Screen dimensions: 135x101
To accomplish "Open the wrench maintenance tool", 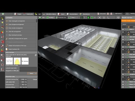I will [2, 46].
